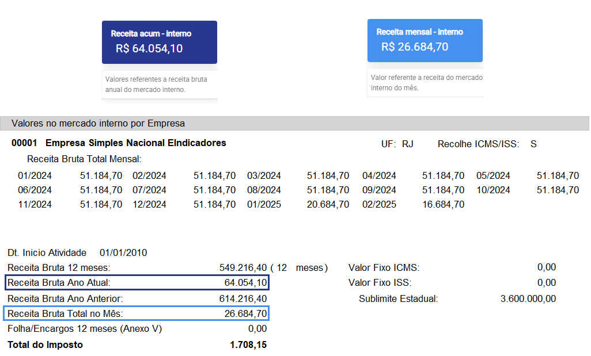The width and height of the screenshot is (591, 356).
Task: Click the Receita Bruta 12 meses value 549.216,40
Action: 243,267
